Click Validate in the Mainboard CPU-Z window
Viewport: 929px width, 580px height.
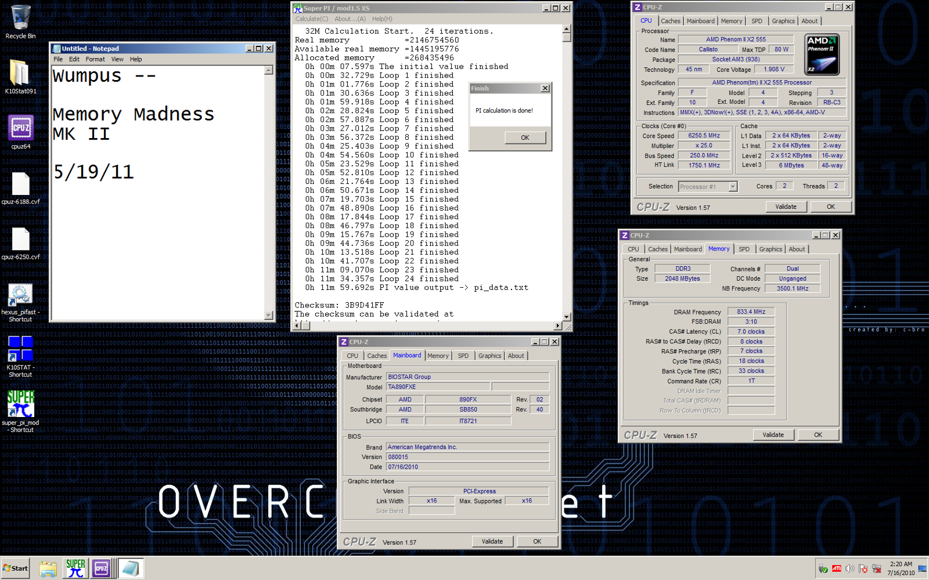[x=492, y=542]
